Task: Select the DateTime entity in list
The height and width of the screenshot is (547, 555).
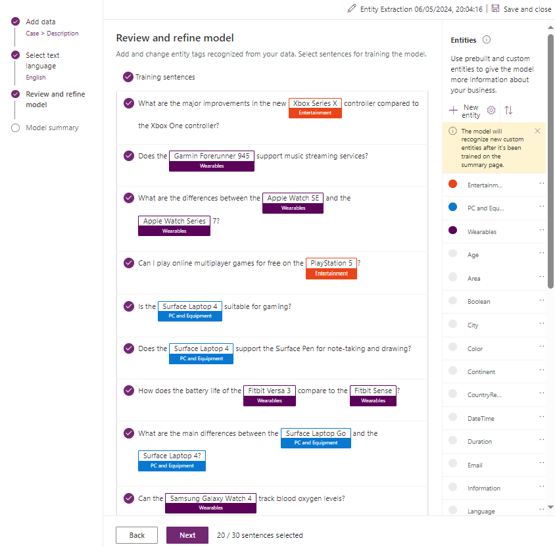Action: click(x=481, y=418)
